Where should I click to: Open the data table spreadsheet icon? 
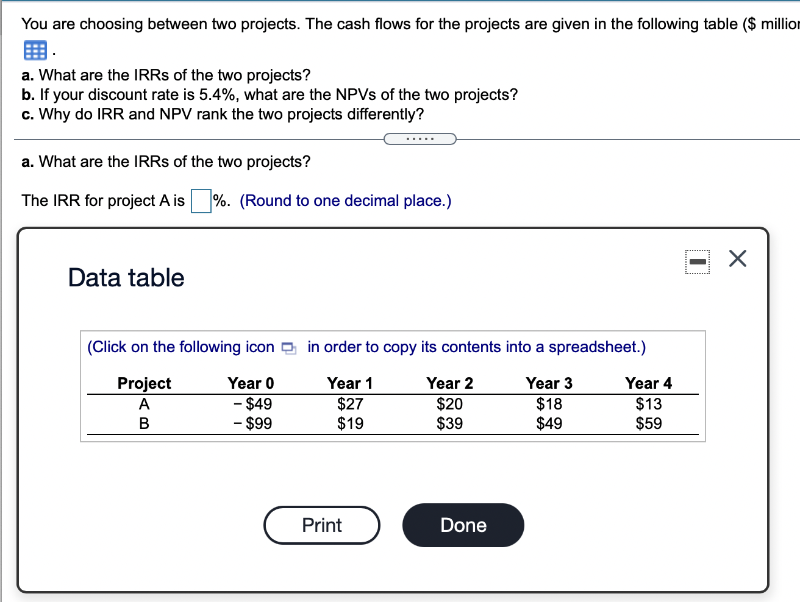[x=35, y=51]
